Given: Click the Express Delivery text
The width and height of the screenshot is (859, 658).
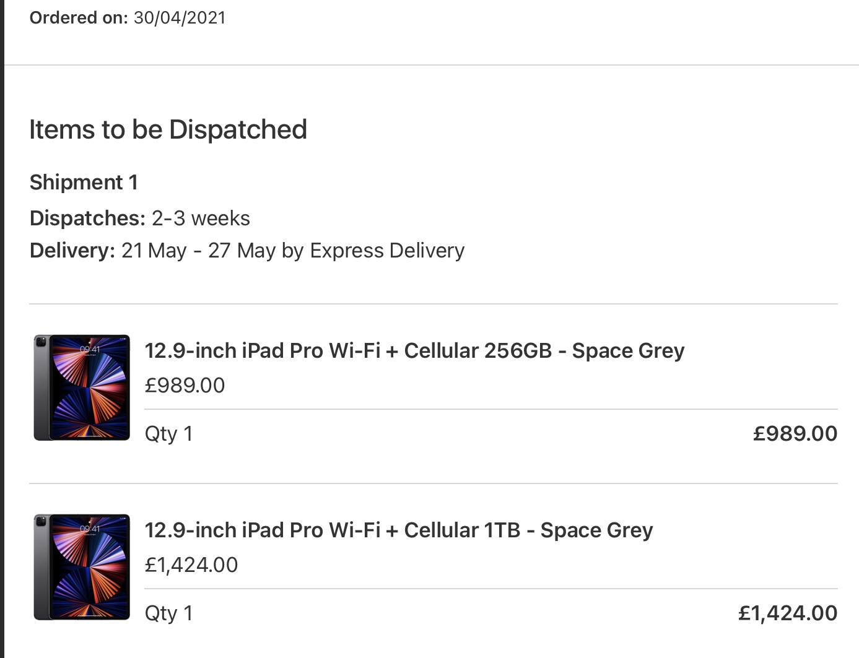Looking at the screenshot, I should (x=387, y=250).
